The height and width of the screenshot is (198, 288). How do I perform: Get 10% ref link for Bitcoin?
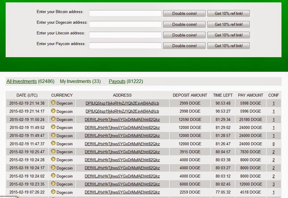(x=228, y=13)
